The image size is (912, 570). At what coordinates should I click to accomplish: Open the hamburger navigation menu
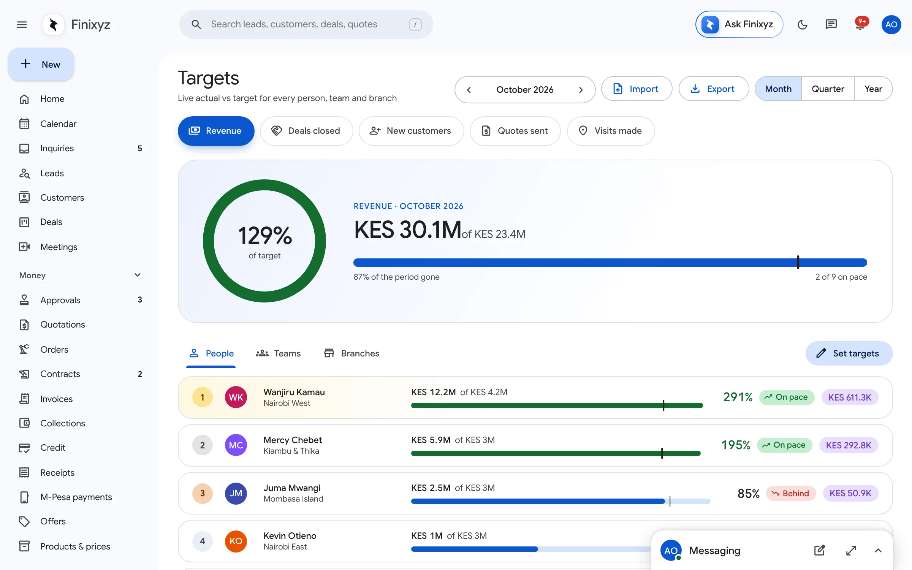point(22,25)
